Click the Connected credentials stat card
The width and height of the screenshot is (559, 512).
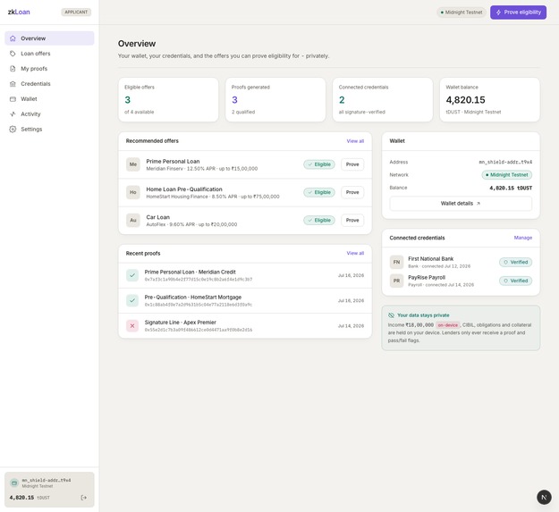383,100
